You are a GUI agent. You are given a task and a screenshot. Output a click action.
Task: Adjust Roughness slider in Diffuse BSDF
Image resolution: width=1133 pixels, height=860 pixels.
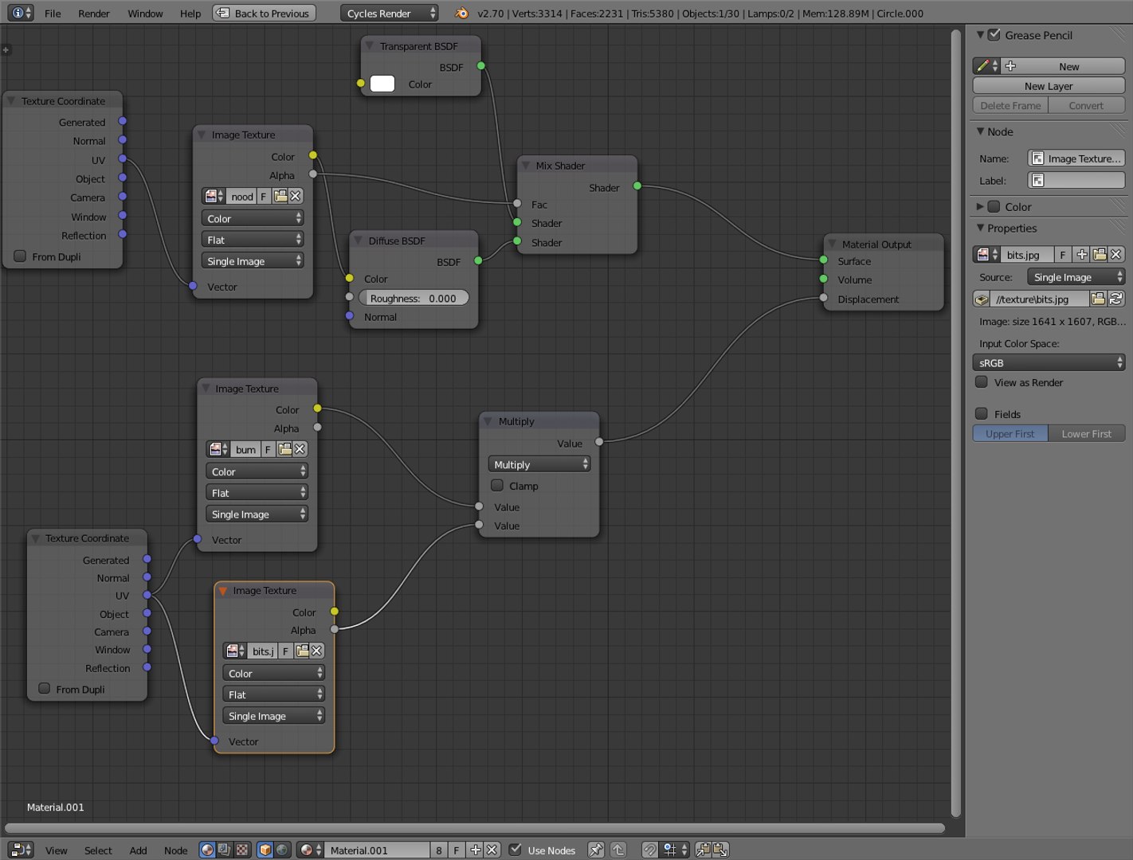click(414, 298)
